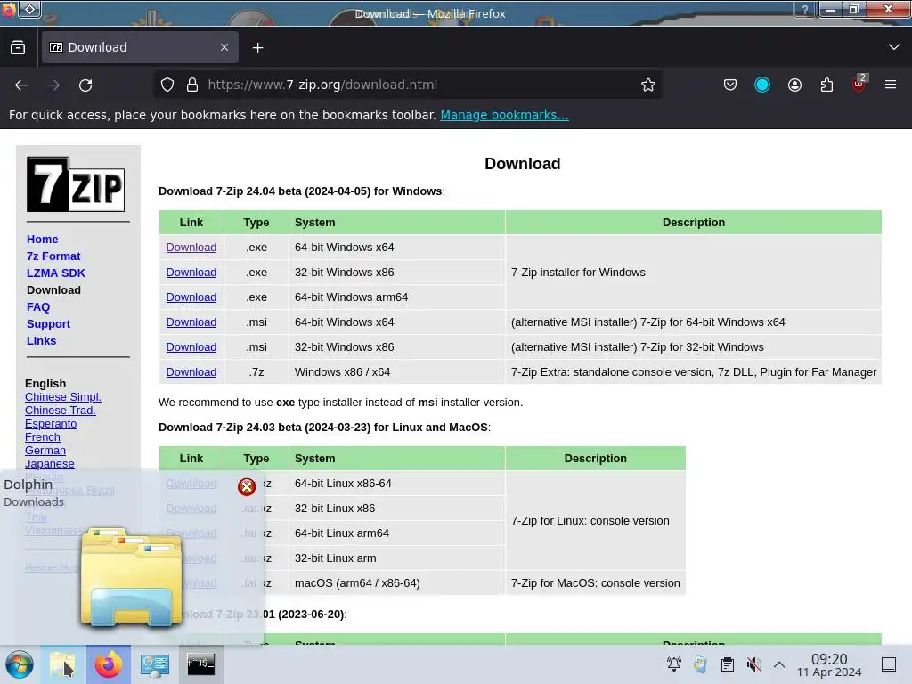Open the Firefox View icon left of tabs
The image size is (912, 684).
coord(18,48)
